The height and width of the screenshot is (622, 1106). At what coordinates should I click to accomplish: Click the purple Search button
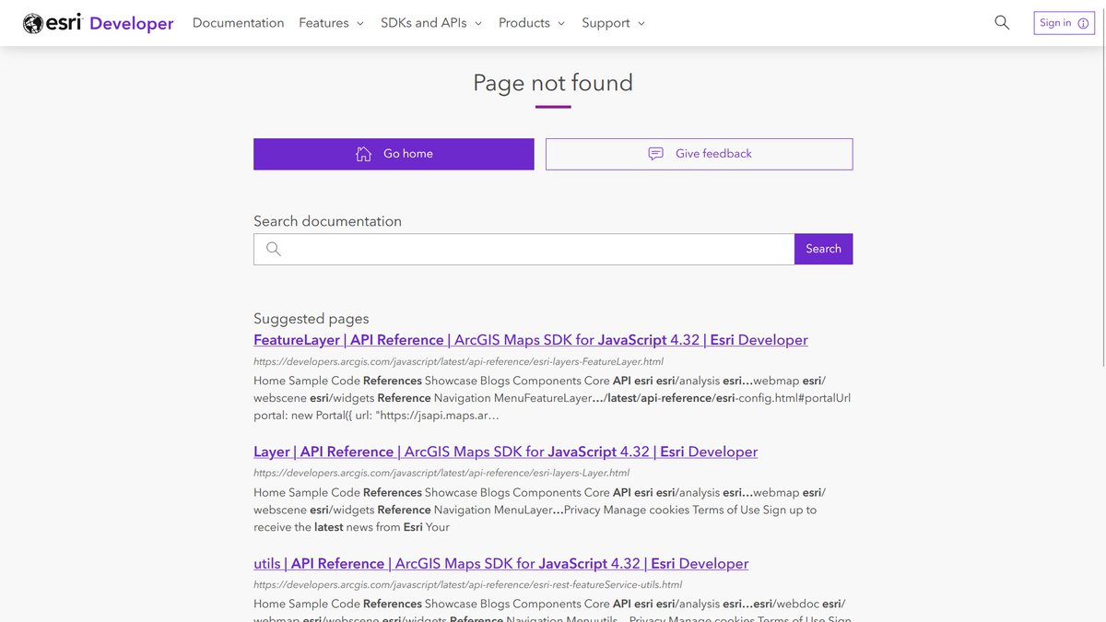tap(823, 249)
